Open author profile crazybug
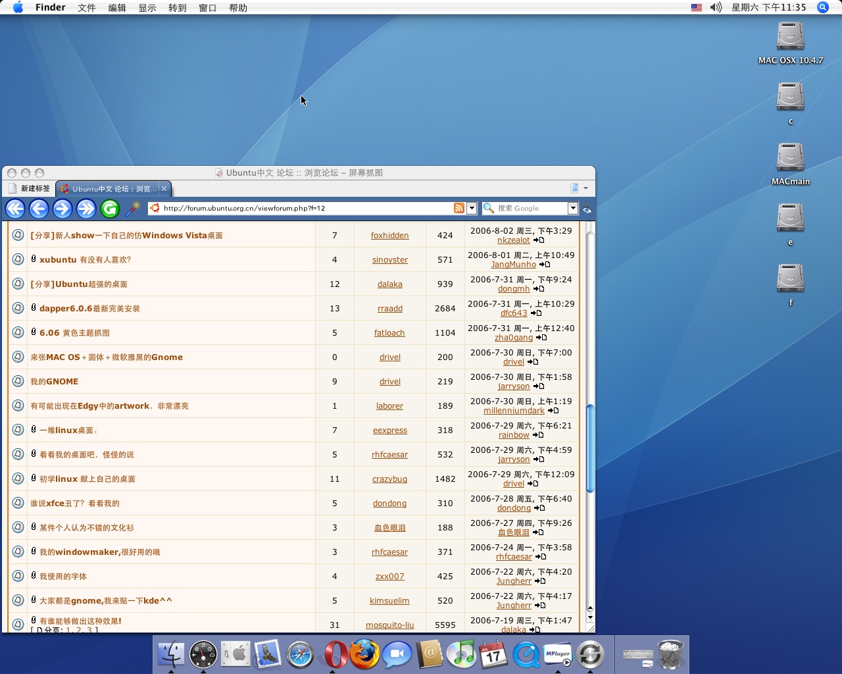 pyautogui.click(x=389, y=479)
